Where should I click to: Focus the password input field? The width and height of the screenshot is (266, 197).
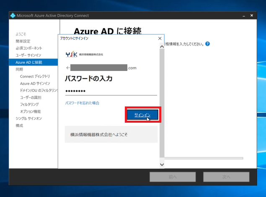coord(111,91)
